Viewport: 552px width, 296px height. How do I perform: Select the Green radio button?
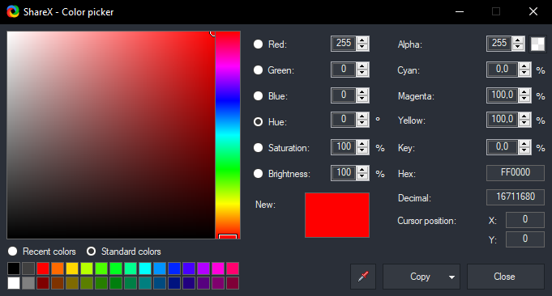click(258, 70)
